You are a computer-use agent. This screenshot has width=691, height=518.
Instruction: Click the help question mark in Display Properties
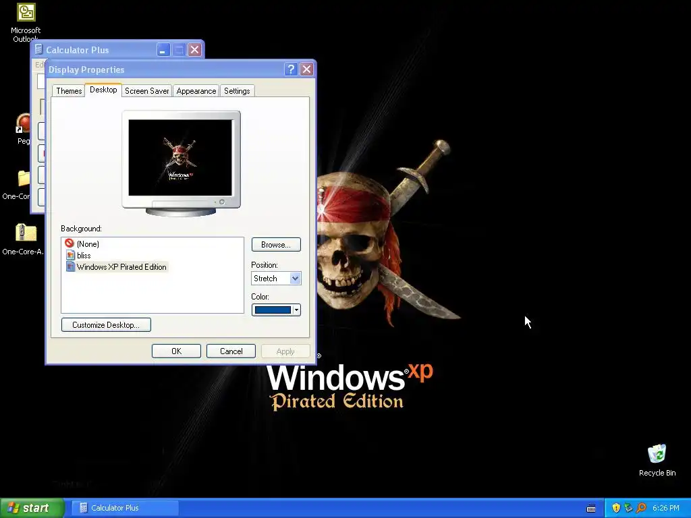coord(291,69)
